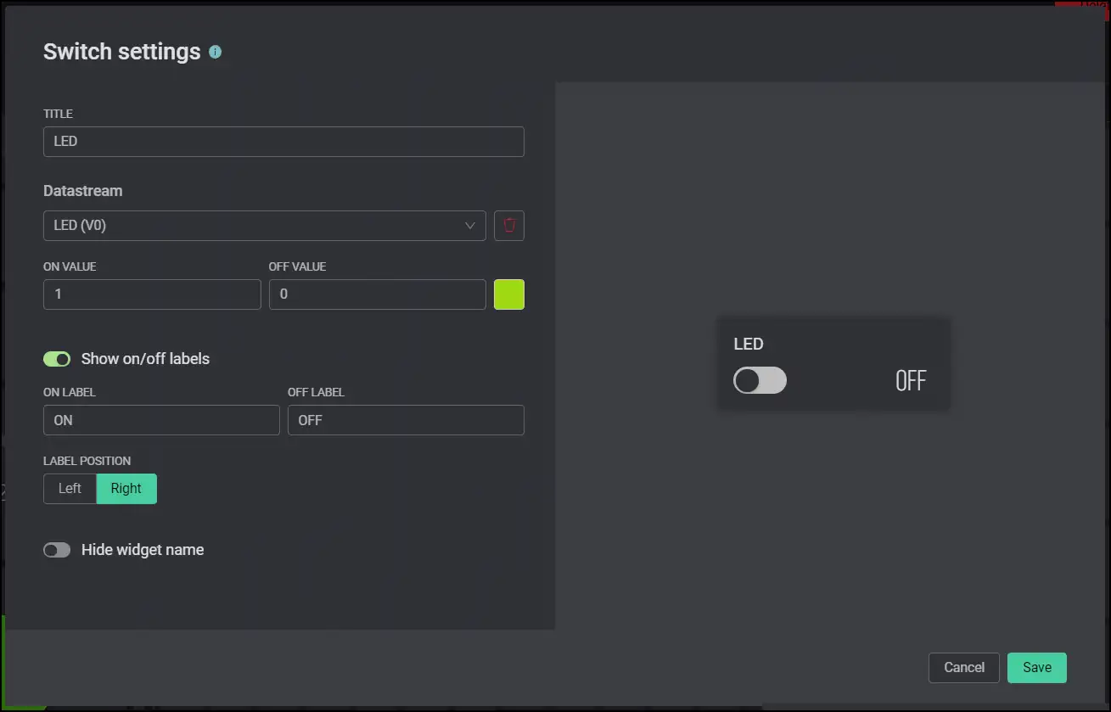The height and width of the screenshot is (712, 1111).
Task: Click the OFF status text in the preview
Action: [x=910, y=381]
